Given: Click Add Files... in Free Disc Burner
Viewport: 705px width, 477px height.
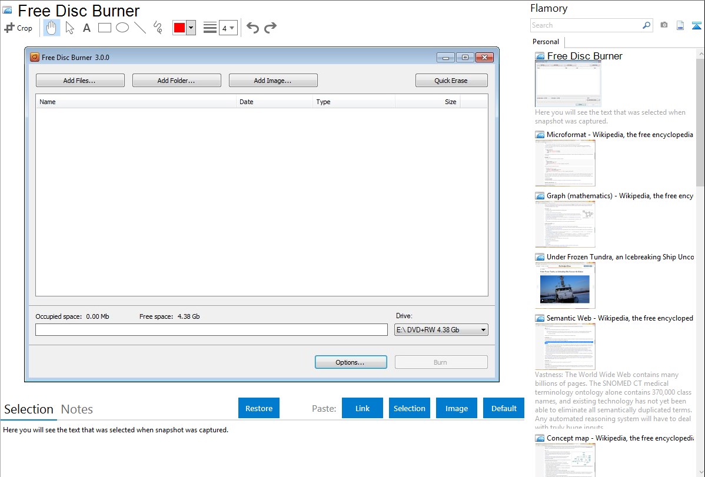Looking at the screenshot, I should (x=80, y=81).
